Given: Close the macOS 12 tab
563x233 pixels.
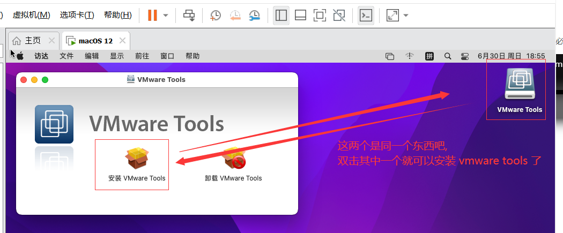Looking at the screenshot, I should pyautogui.click(x=122, y=41).
